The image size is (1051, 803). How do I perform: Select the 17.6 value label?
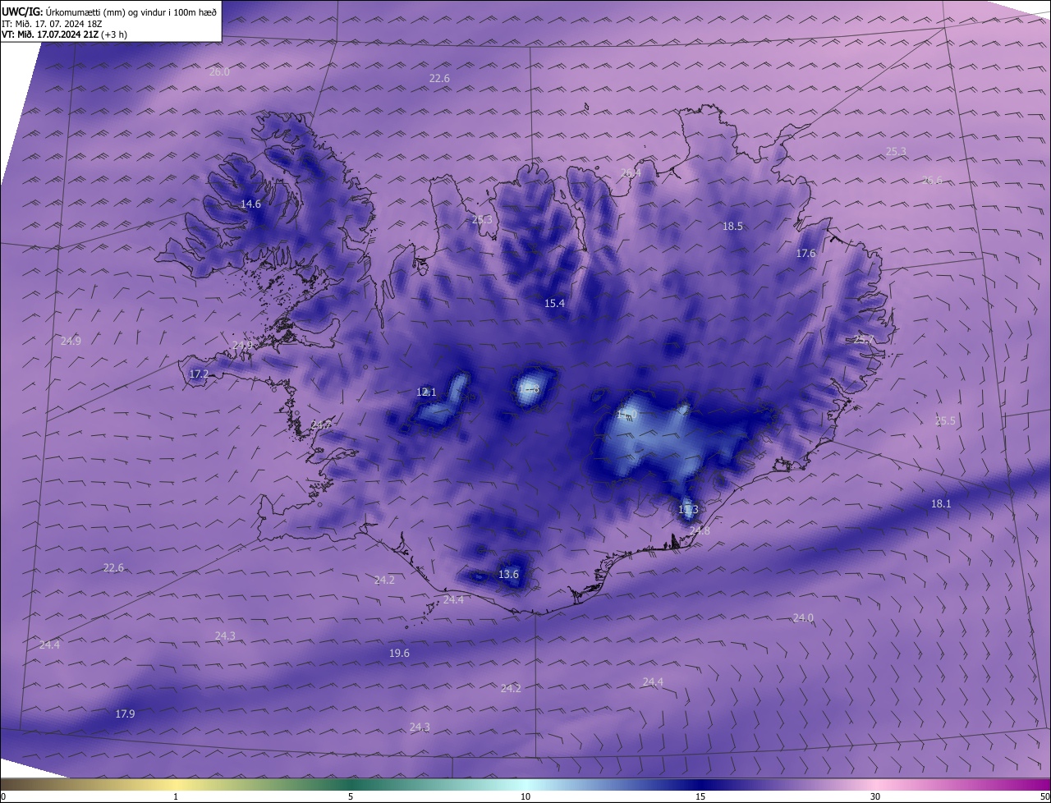[805, 254]
